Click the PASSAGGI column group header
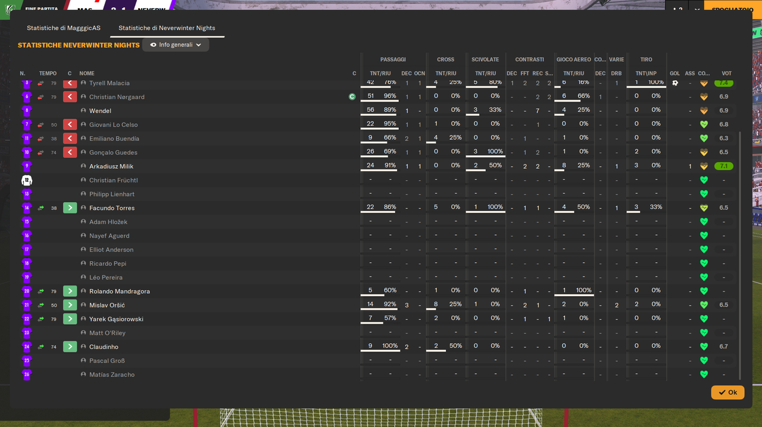The height and width of the screenshot is (427, 762). point(393,59)
